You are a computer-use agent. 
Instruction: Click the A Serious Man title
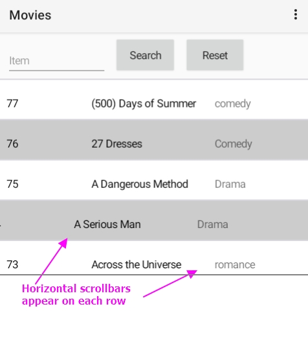point(107,224)
